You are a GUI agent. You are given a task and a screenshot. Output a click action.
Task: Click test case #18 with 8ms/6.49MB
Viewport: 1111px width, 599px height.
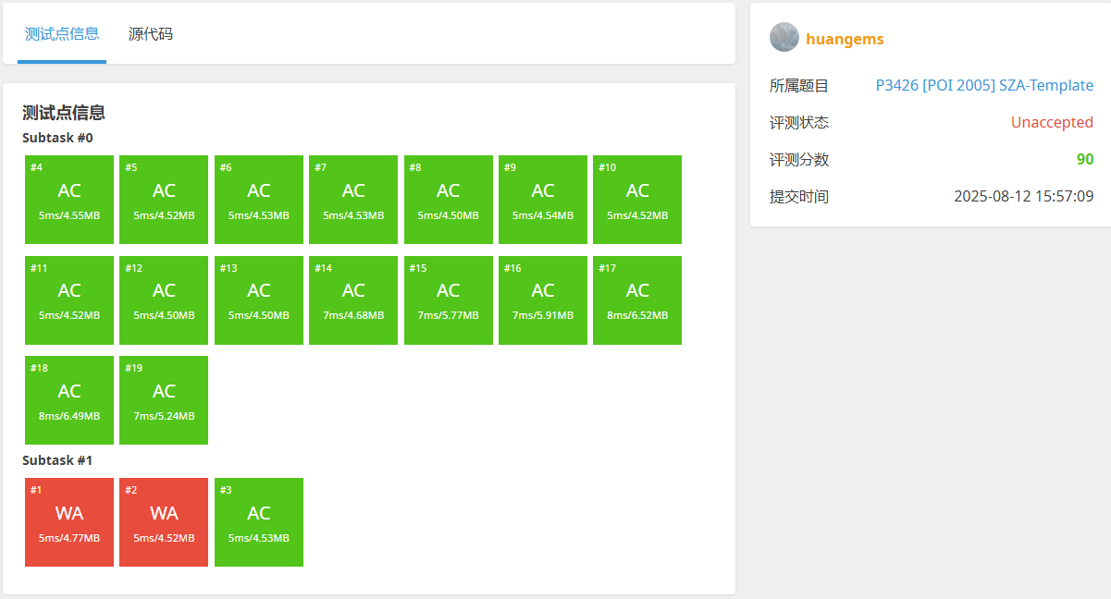pyautogui.click(x=69, y=399)
